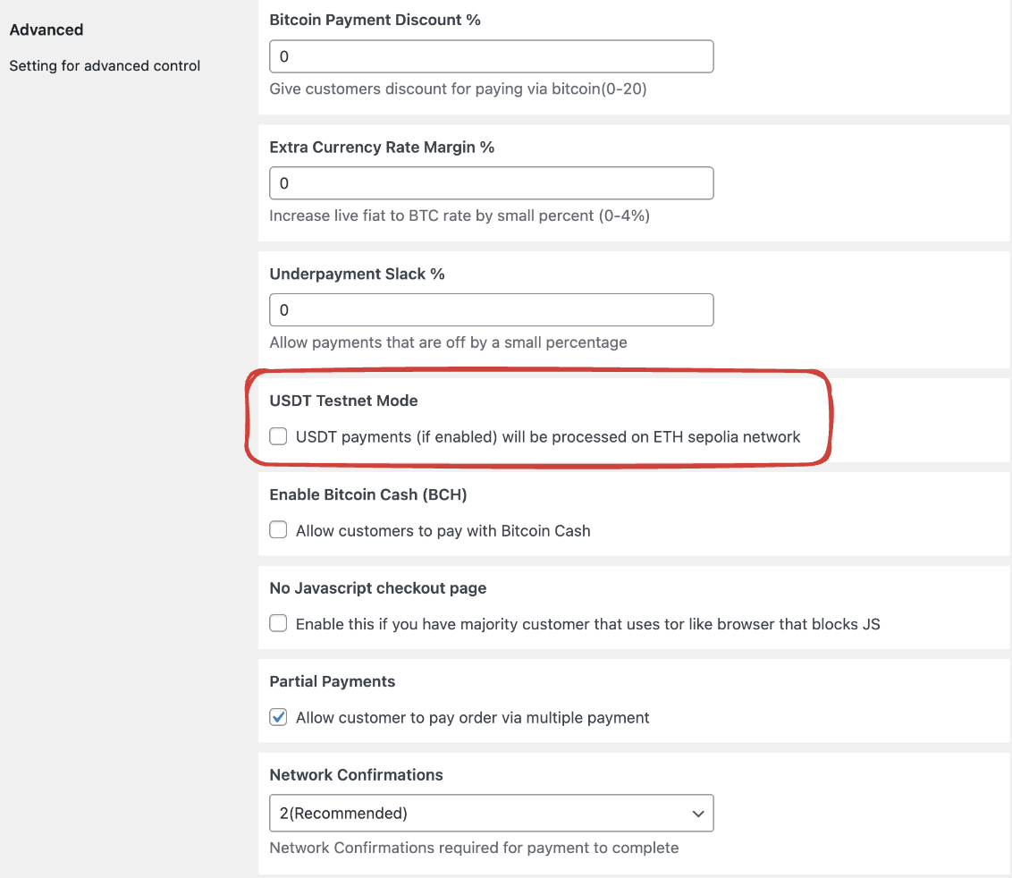Viewport: 1012px width, 878px height.
Task: Click the Extra Currency Rate Margin % label
Action: click(x=382, y=147)
